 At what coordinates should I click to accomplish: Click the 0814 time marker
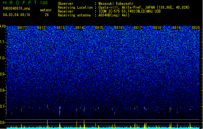(80, 28)
